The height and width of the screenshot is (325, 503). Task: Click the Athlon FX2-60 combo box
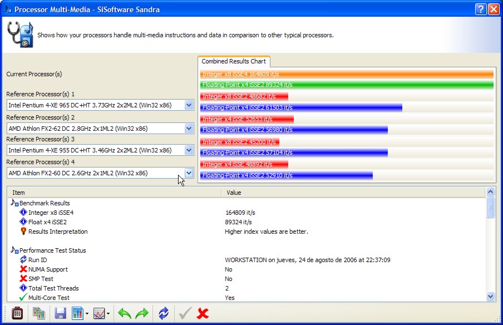point(100,173)
